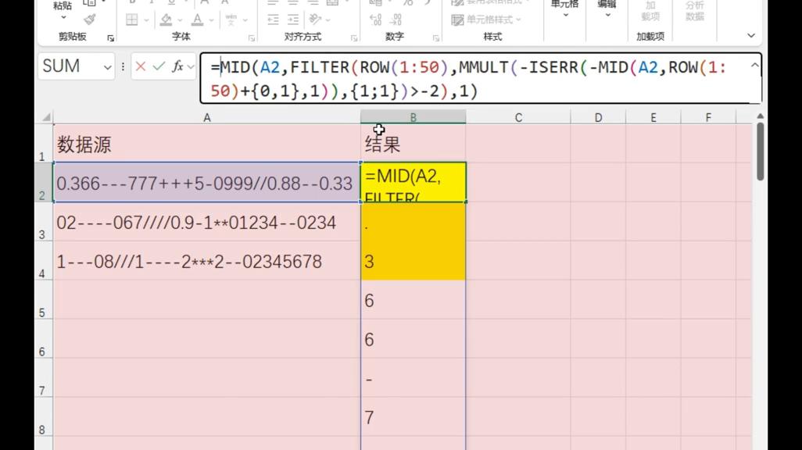This screenshot has width=802, height=450.
Task: Decrease indent in Alignment group
Action: [273, 20]
